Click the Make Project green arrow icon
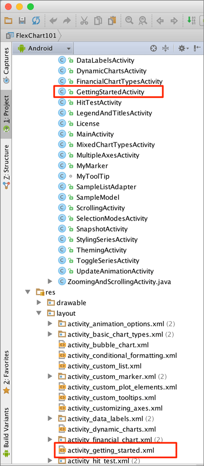 [191, 21]
